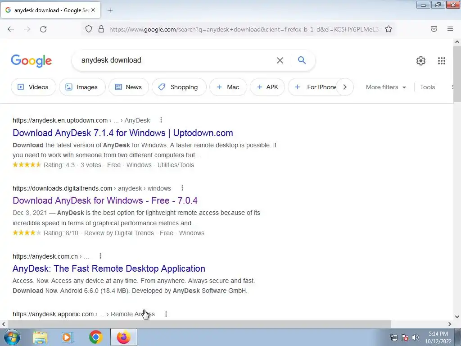Open AnyDesk: The Fast Remote Desktop Application link
The image size is (461, 346).
click(109, 269)
